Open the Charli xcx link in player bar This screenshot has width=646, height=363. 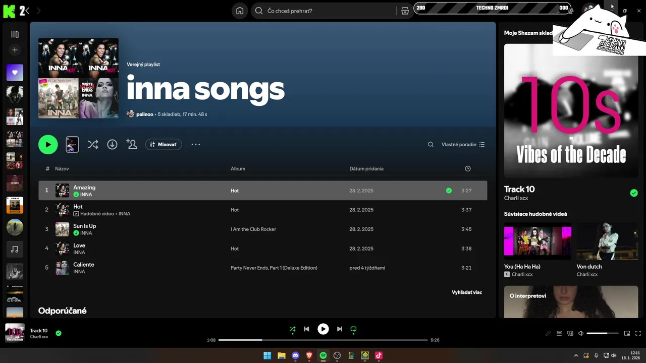(x=39, y=337)
